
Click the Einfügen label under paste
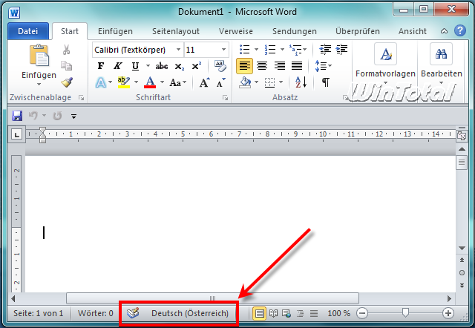point(39,75)
